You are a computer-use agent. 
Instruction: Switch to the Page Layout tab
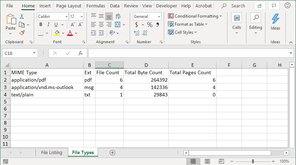[69, 6]
